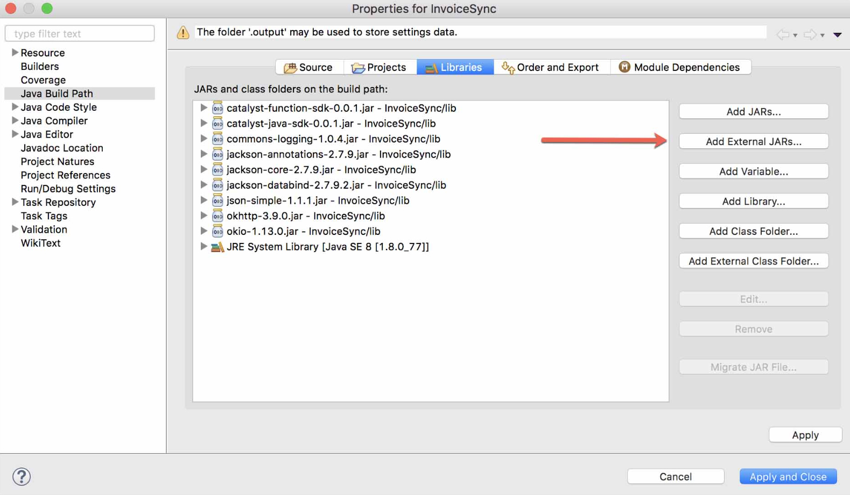850x495 pixels.
Task: Switch to the Source tab
Action: tap(309, 67)
